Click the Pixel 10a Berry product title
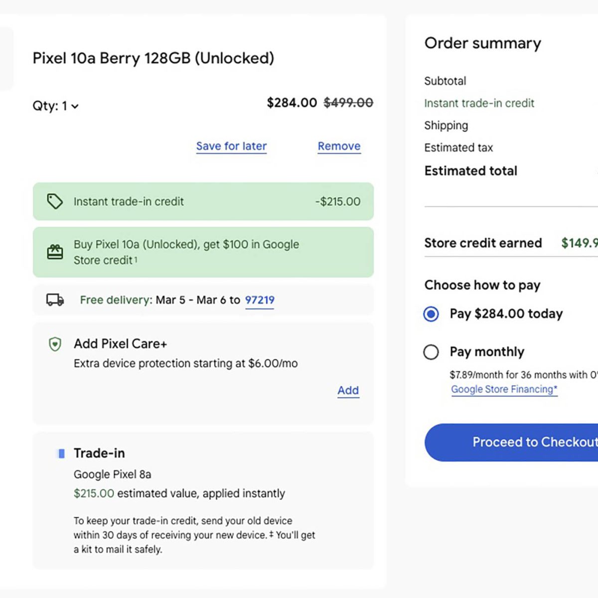The image size is (598, 598). pos(153,58)
